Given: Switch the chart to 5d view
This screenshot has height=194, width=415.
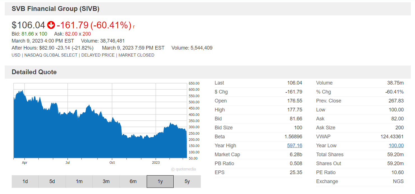Looking at the screenshot, I should (x=52, y=181).
